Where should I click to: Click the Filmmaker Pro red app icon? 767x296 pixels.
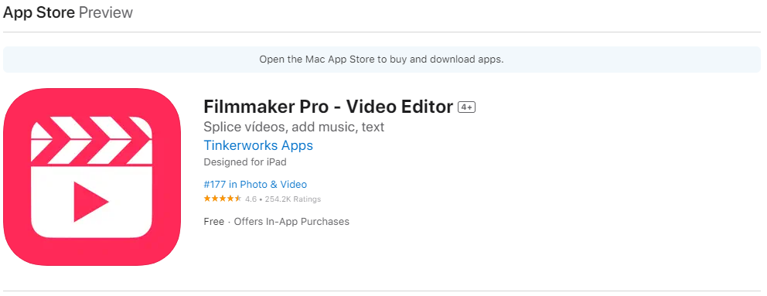pyautogui.click(x=92, y=177)
